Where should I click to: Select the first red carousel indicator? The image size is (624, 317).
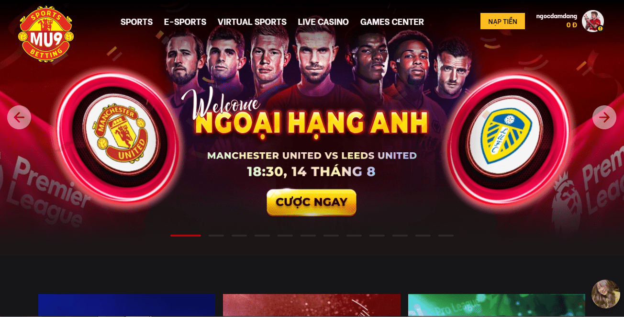186,236
